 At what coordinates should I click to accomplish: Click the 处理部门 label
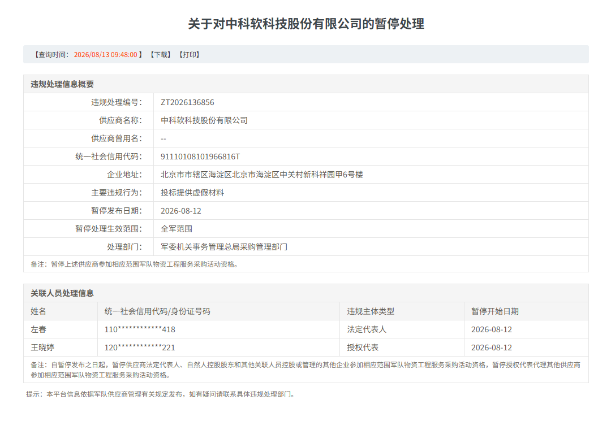tap(124, 247)
